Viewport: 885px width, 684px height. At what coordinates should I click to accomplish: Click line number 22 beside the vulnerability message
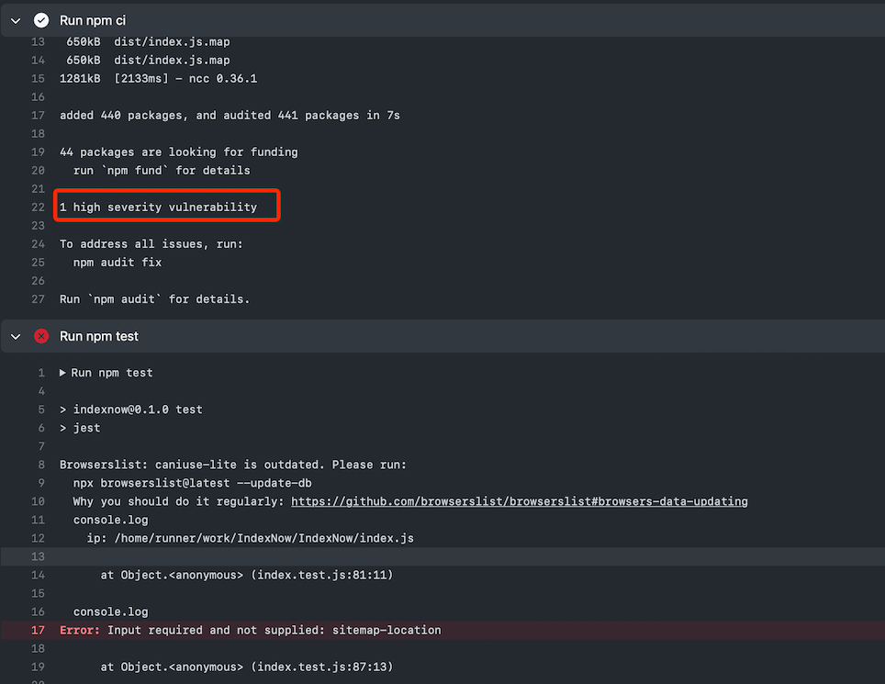(x=38, y=207)
